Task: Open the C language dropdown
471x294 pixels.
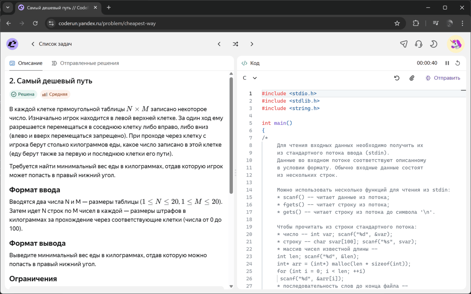Action: [249, 78]
